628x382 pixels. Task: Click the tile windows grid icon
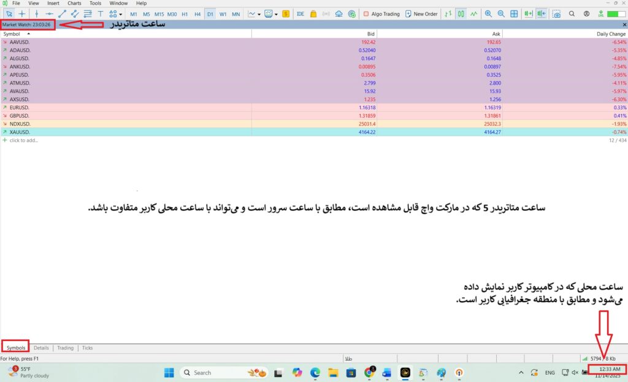(514, 13)
